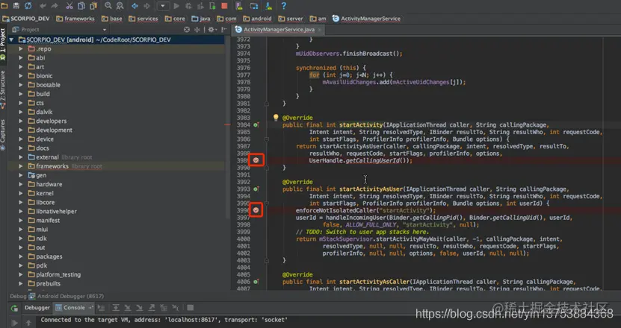The width and height of the screenshot is (621, 328).
Task: Click the Collapse All icon in Project panel
Action: (197, 29)
